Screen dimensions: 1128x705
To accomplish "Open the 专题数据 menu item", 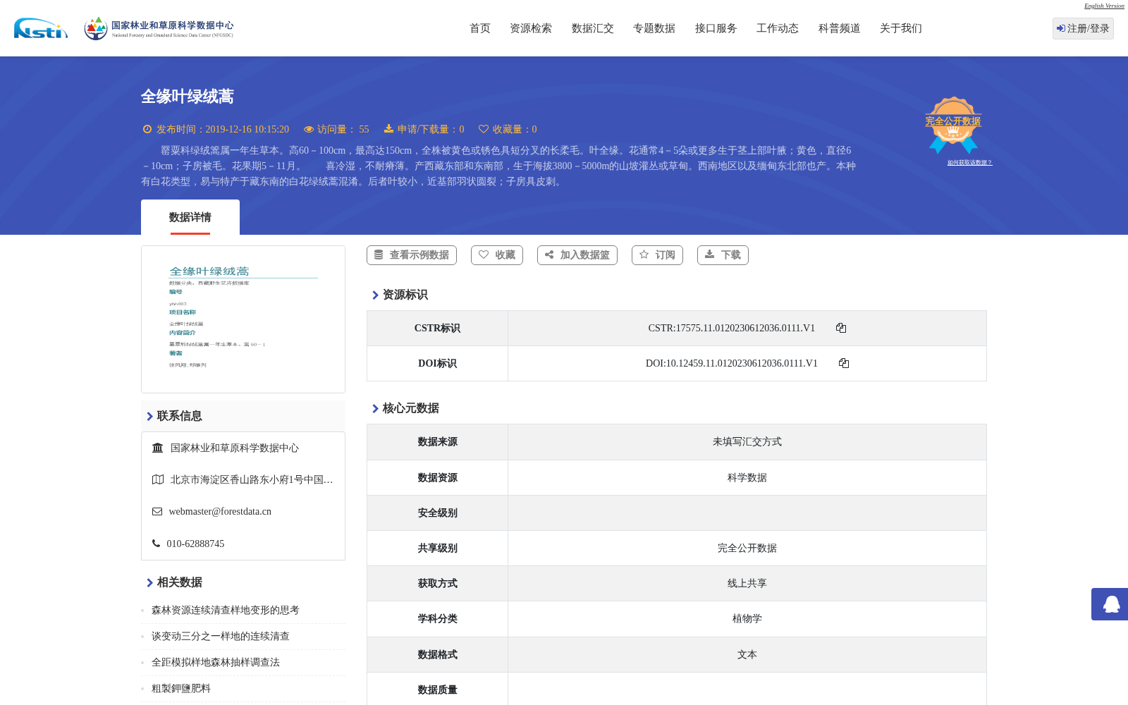I will 654,28.
